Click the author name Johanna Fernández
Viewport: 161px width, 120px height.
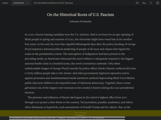coord(80,21)
